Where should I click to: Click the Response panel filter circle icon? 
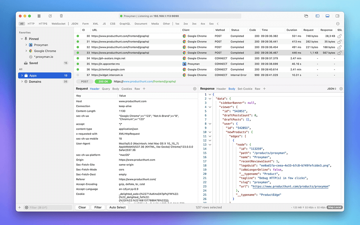(x=341, y=89)
